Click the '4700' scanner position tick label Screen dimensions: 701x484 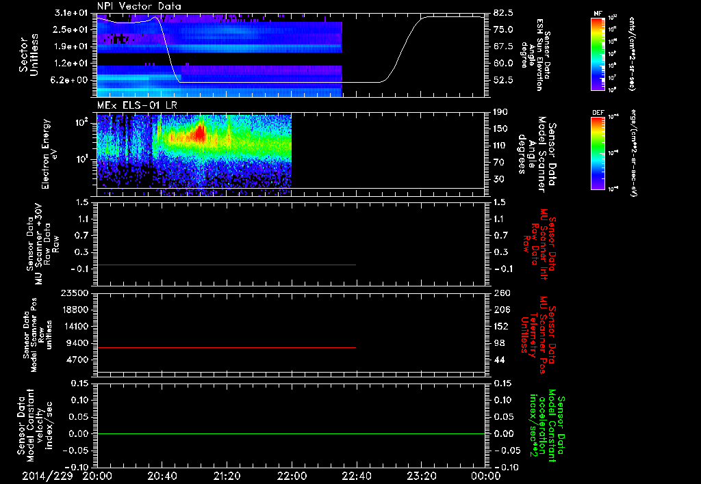click(x=79, y=360)
